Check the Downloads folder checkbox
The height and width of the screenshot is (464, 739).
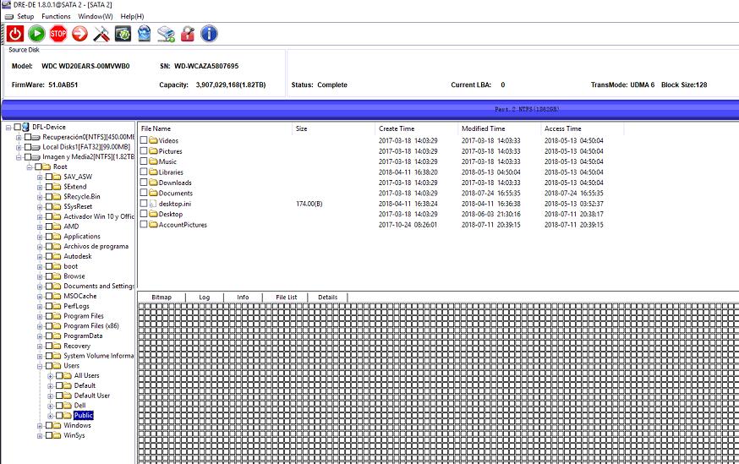[144, 183]
